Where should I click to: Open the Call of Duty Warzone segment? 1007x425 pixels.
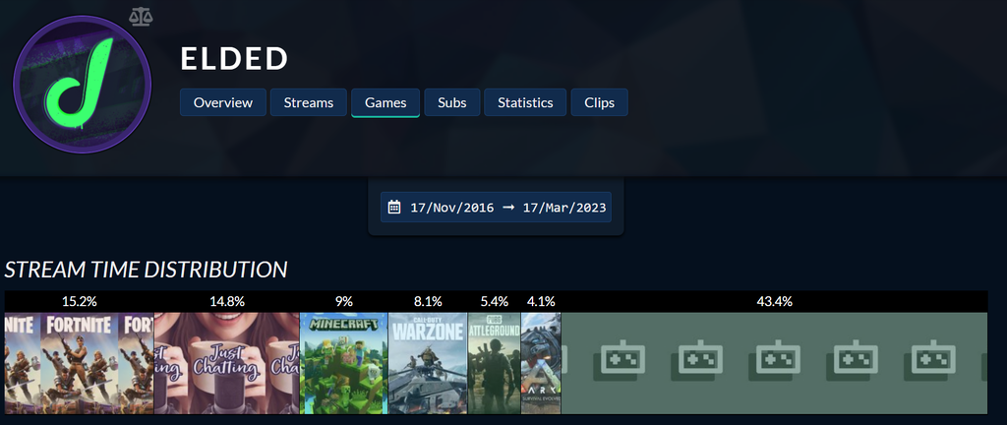[x=428, y=363]
